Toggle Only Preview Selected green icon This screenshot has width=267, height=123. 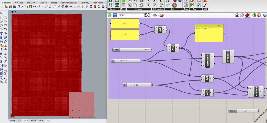pyautogui.click(x=254, y=15)
